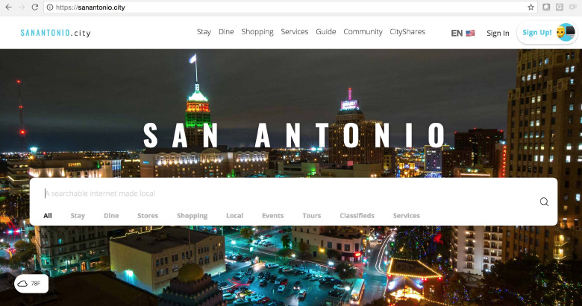The width and height of the screenshot is (582, 306).
Task: Click the avatar icon on Sign Up
Action: coord(566,33)
